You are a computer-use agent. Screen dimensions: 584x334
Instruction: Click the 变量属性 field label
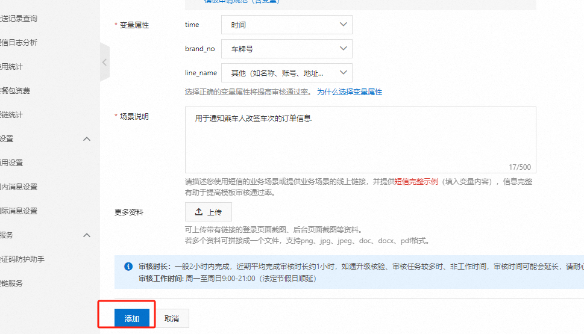[x=134, y=25]
